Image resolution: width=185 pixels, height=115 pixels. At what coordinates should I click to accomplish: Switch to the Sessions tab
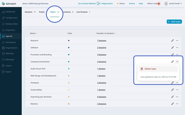click(30, 12)
